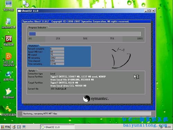This screenshot has width=173, height=130.
Task: Click the from Local file GHO line
Action: [72, 80]
